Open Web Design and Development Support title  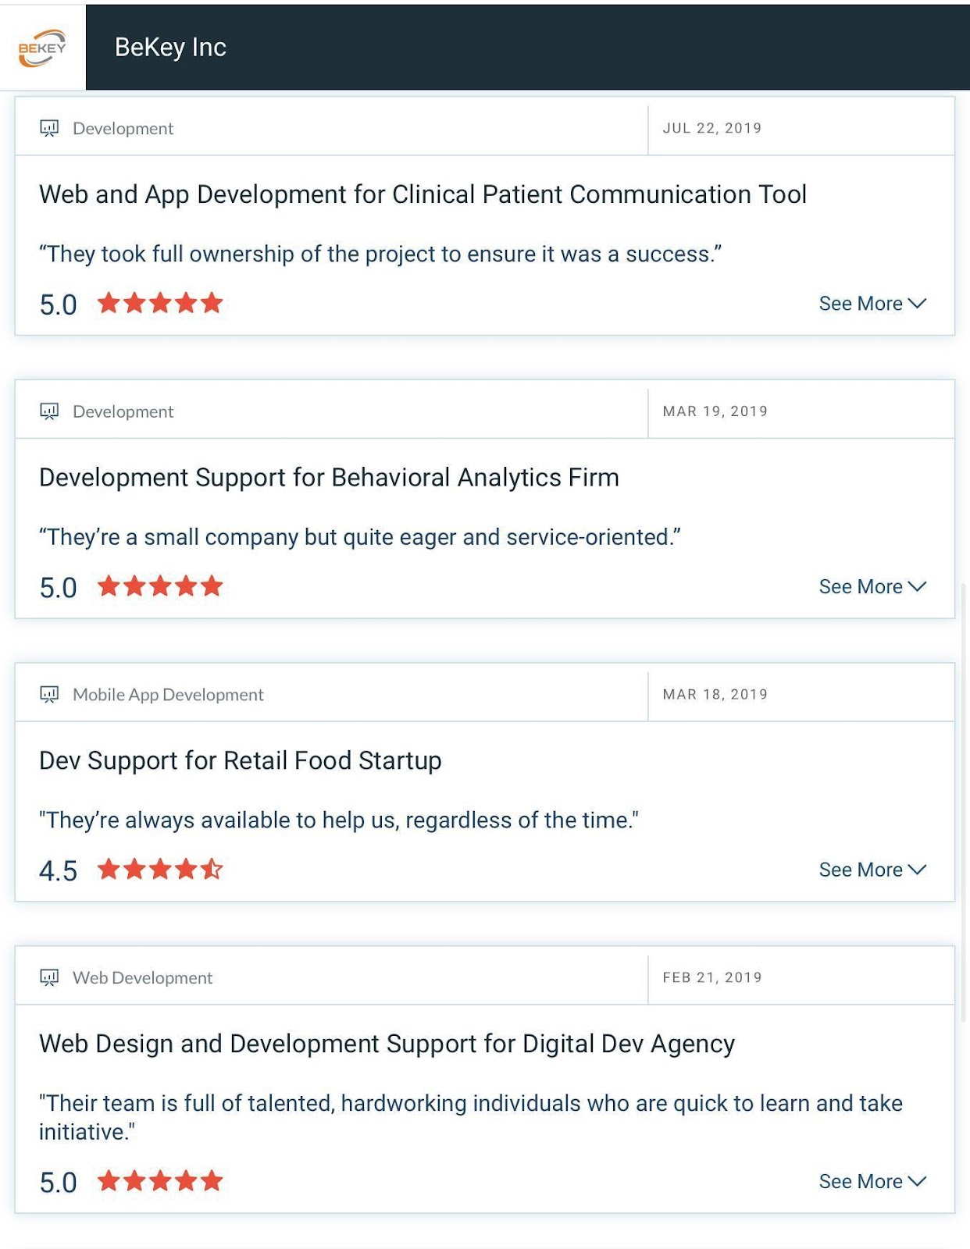click(x=387, y=1044)
